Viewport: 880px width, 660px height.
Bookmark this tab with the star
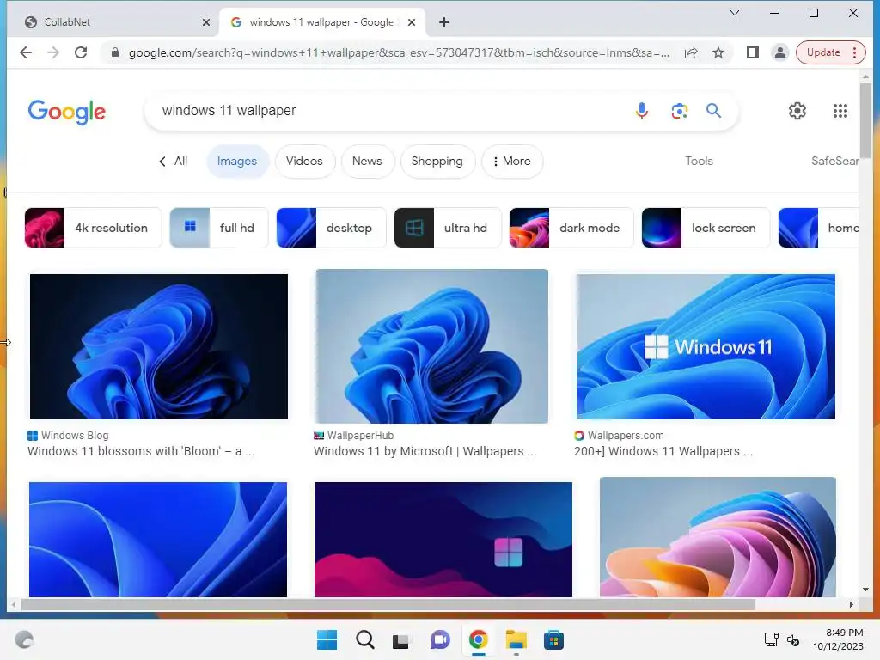(x=718, y=52)
